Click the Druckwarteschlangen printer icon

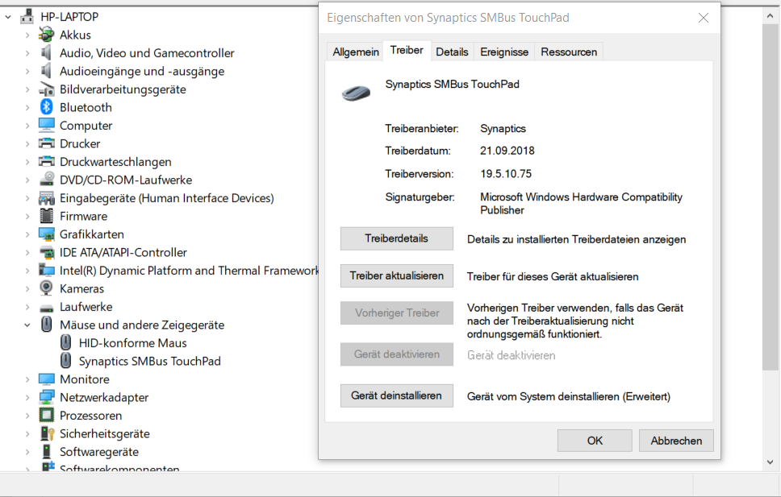point(46,162)
